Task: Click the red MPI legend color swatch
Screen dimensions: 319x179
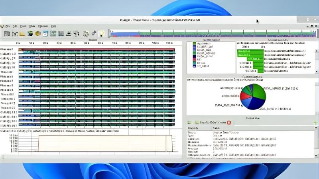Action: point(194,59)
